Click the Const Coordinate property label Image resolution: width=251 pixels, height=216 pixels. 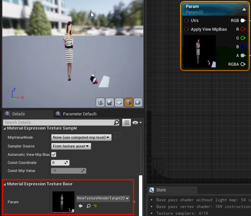click(22, 163)
